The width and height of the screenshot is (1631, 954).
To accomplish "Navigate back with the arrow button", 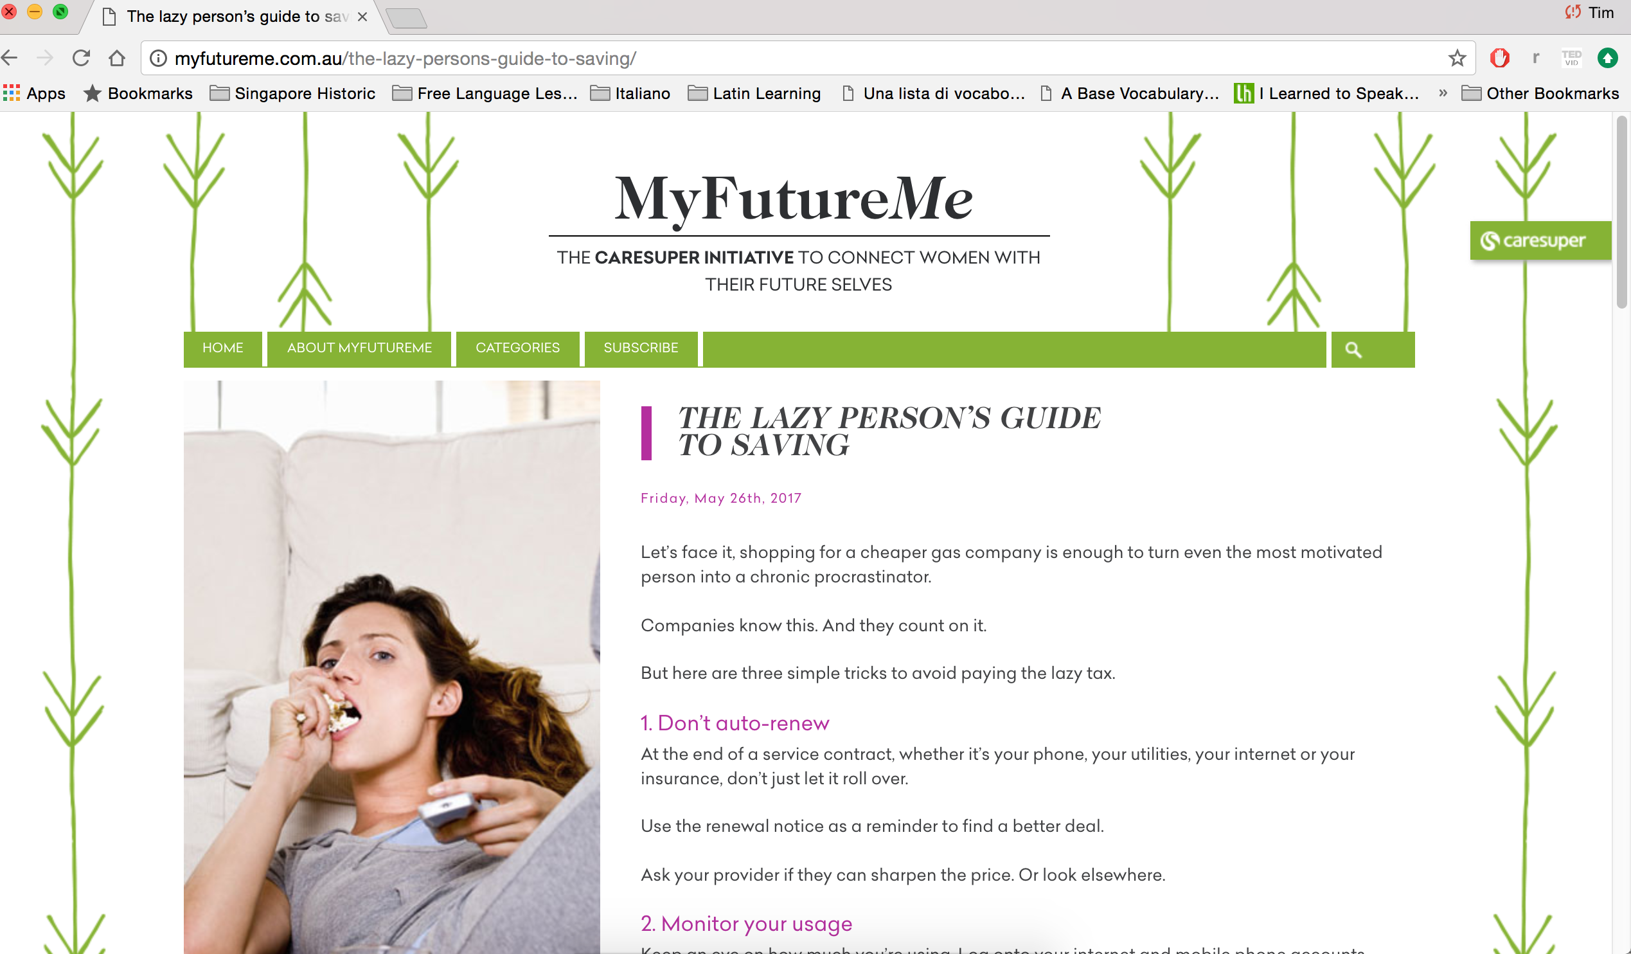I will [10, 59].
